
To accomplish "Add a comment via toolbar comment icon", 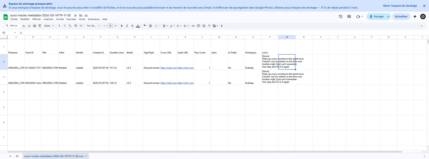I will (x=198, y=26).
